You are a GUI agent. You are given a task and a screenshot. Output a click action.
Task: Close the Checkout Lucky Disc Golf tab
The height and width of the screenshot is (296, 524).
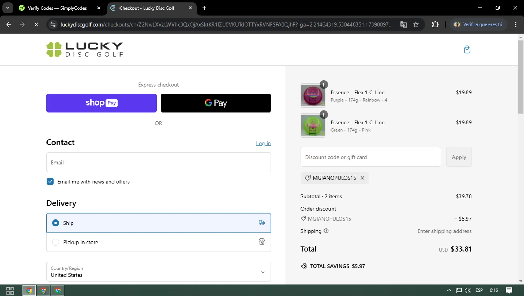point(190,8)
